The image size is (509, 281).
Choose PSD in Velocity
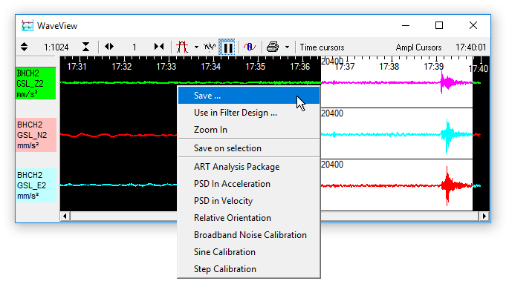click(x=249, y=201)
